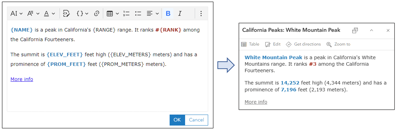The height and width of the screenshot is (130, 396).
Task: Choose Get directions in pop-up
Action: pos(303,44)
